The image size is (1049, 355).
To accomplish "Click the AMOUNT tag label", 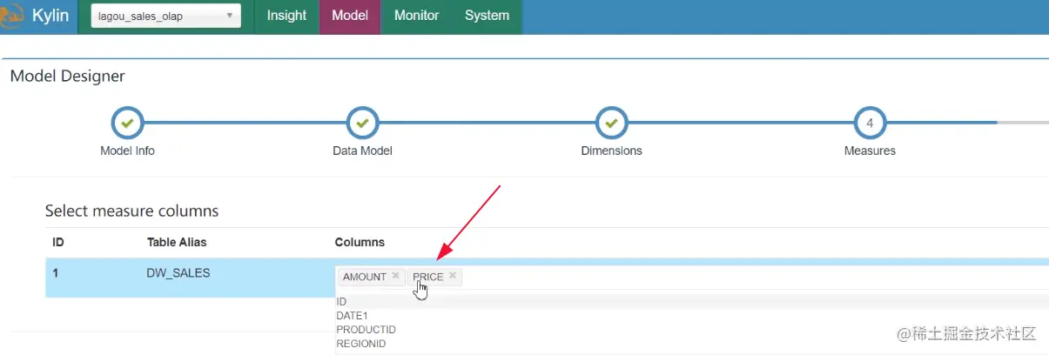I will (x=364, y=277).
